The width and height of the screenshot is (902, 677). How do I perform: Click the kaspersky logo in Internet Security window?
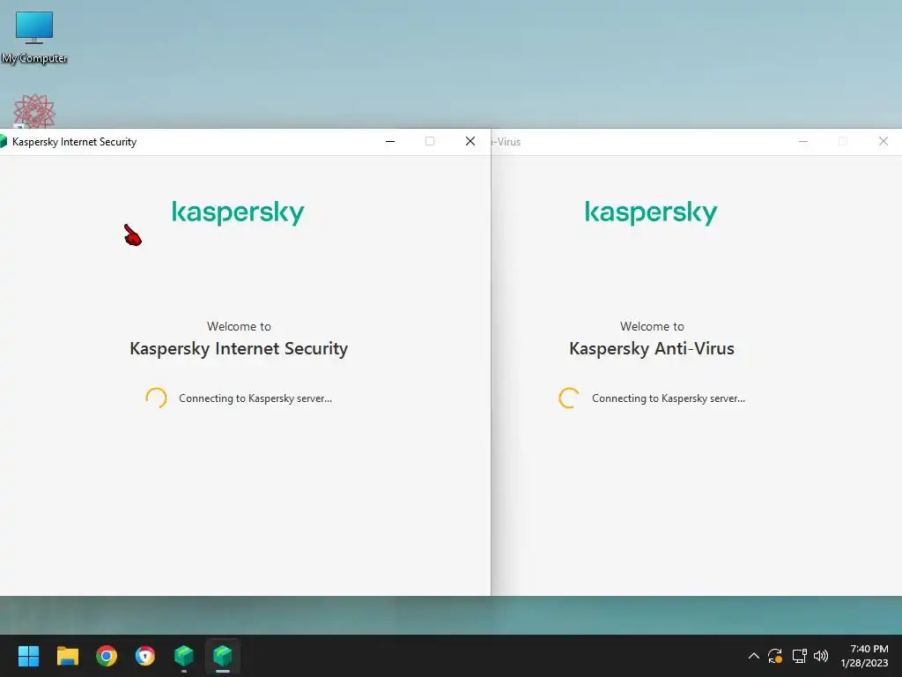coord(238,212)
